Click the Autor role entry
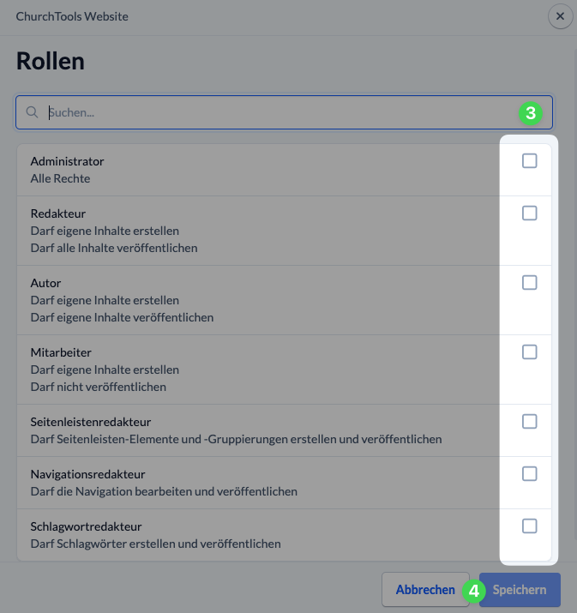The height and width of the screenshot is (613, 577). (45, 283)
